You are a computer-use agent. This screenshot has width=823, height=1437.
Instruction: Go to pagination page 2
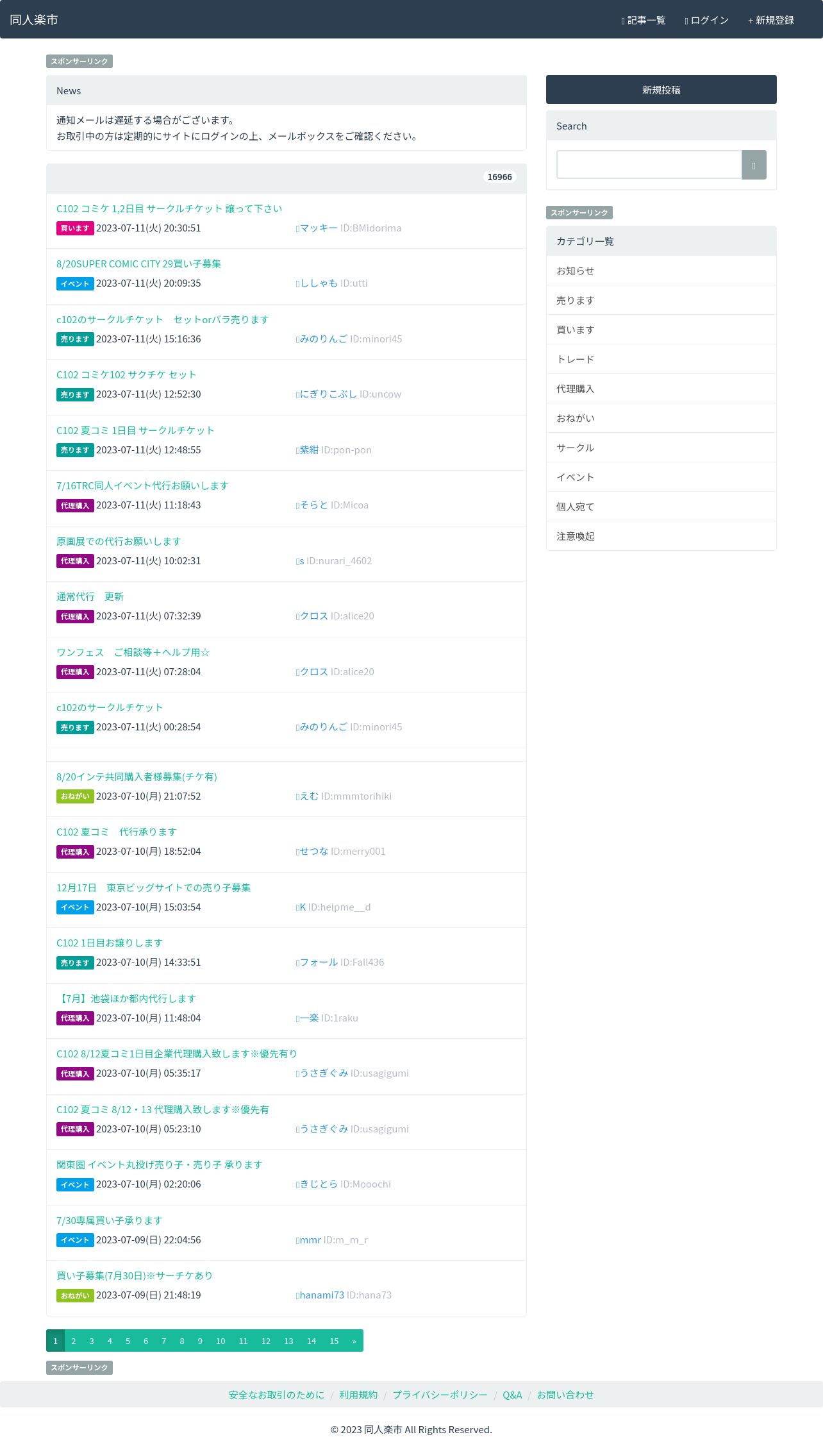[74, 1341]
